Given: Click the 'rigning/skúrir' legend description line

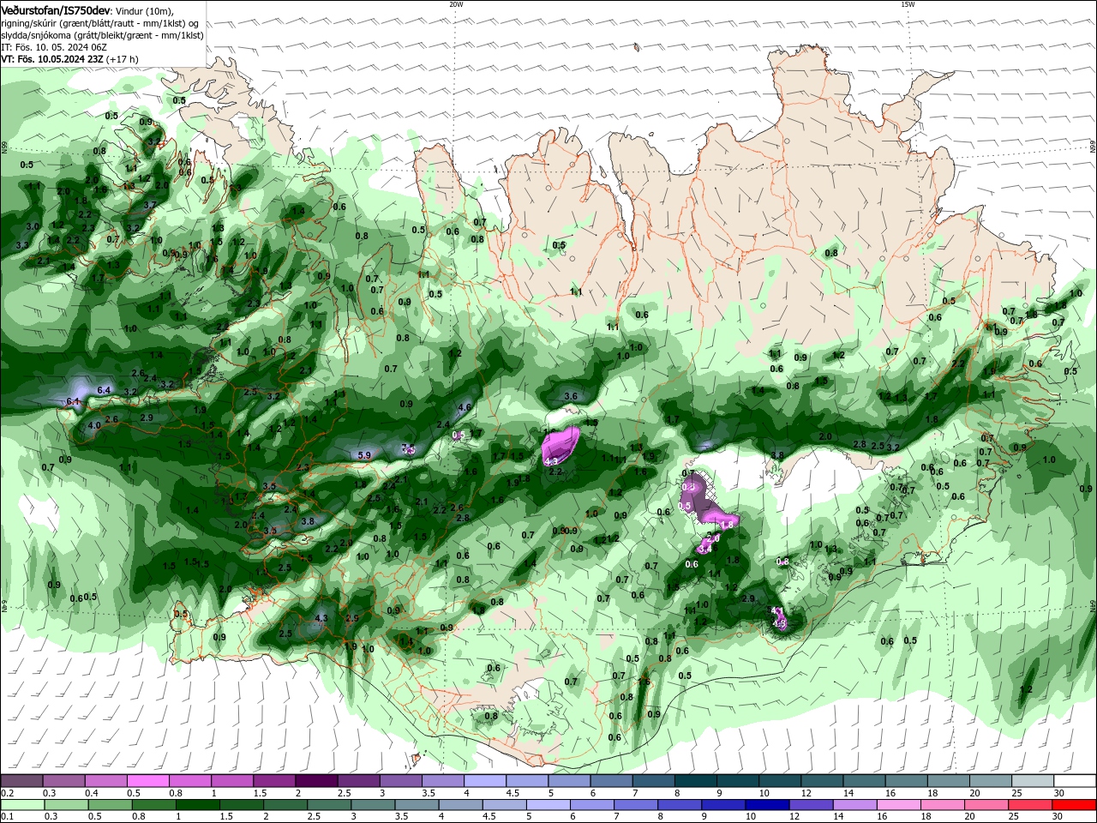Looking at the screenshot, I should (x=101, y=23).
